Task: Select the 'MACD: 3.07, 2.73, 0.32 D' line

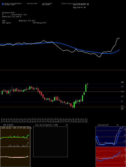Action: tap(12, 17)
